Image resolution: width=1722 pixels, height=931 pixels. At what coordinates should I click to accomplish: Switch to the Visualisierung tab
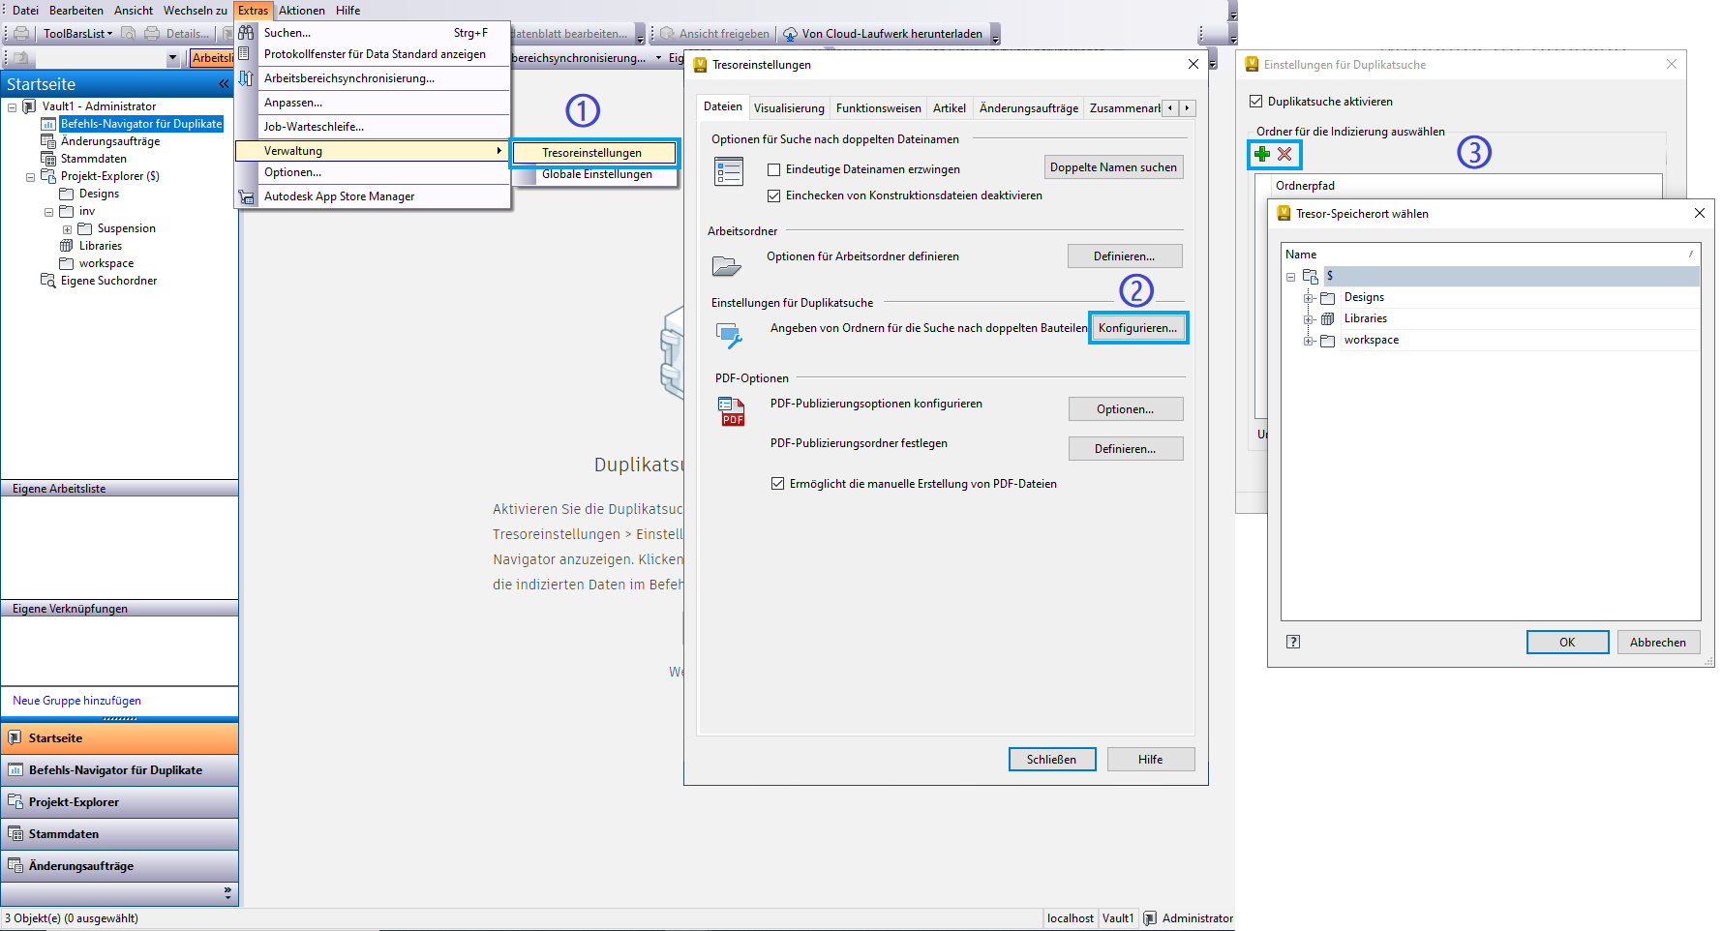click(789, 108)
